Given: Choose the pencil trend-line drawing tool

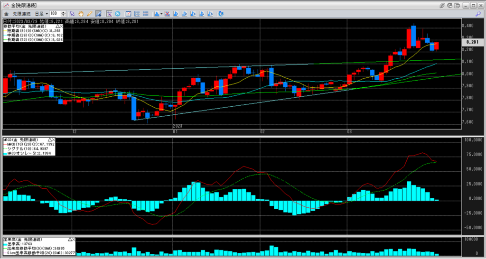Looking at the screenshot, I should (90, 13).
